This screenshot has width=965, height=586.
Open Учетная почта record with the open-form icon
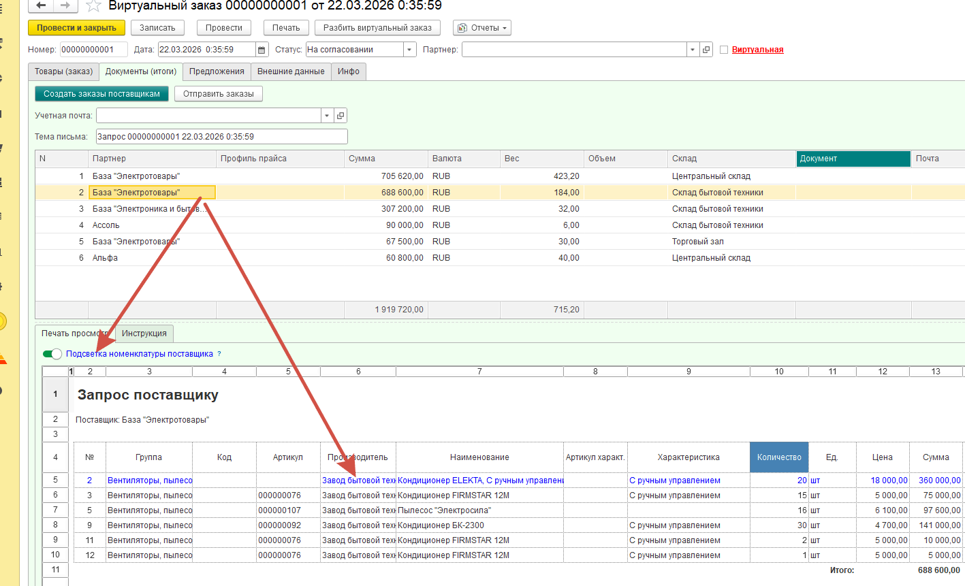[341, 116]
